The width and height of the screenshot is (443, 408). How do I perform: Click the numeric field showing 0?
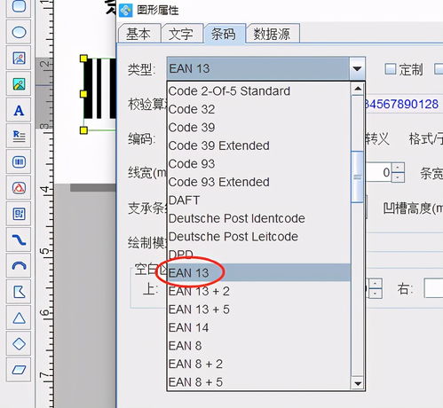[x=379, y=172]
